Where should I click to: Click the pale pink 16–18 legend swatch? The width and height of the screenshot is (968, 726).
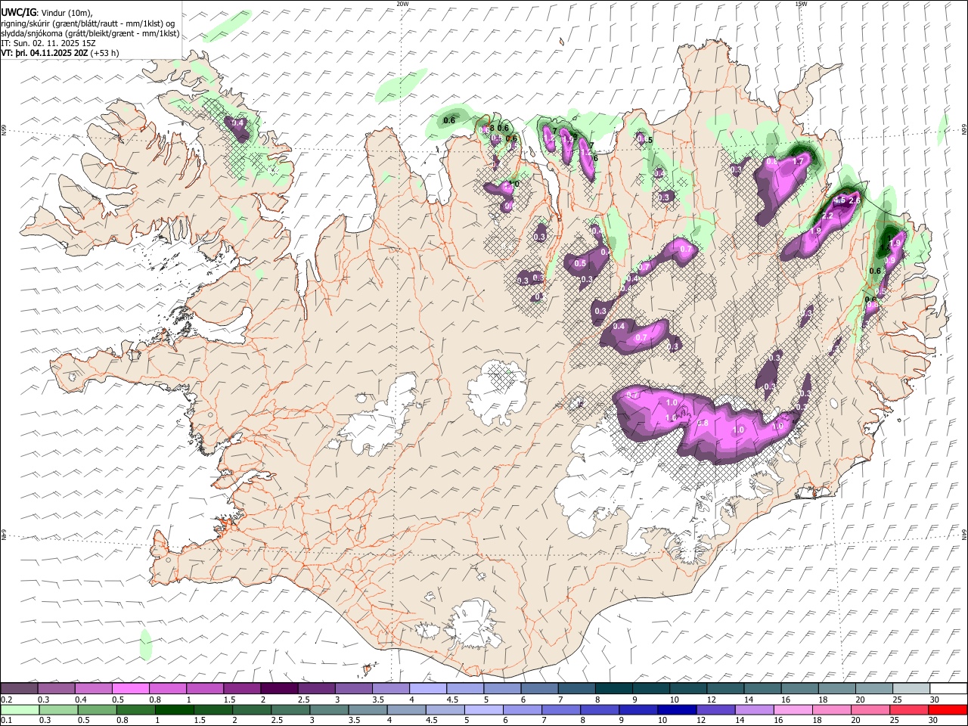click(793, 709)
